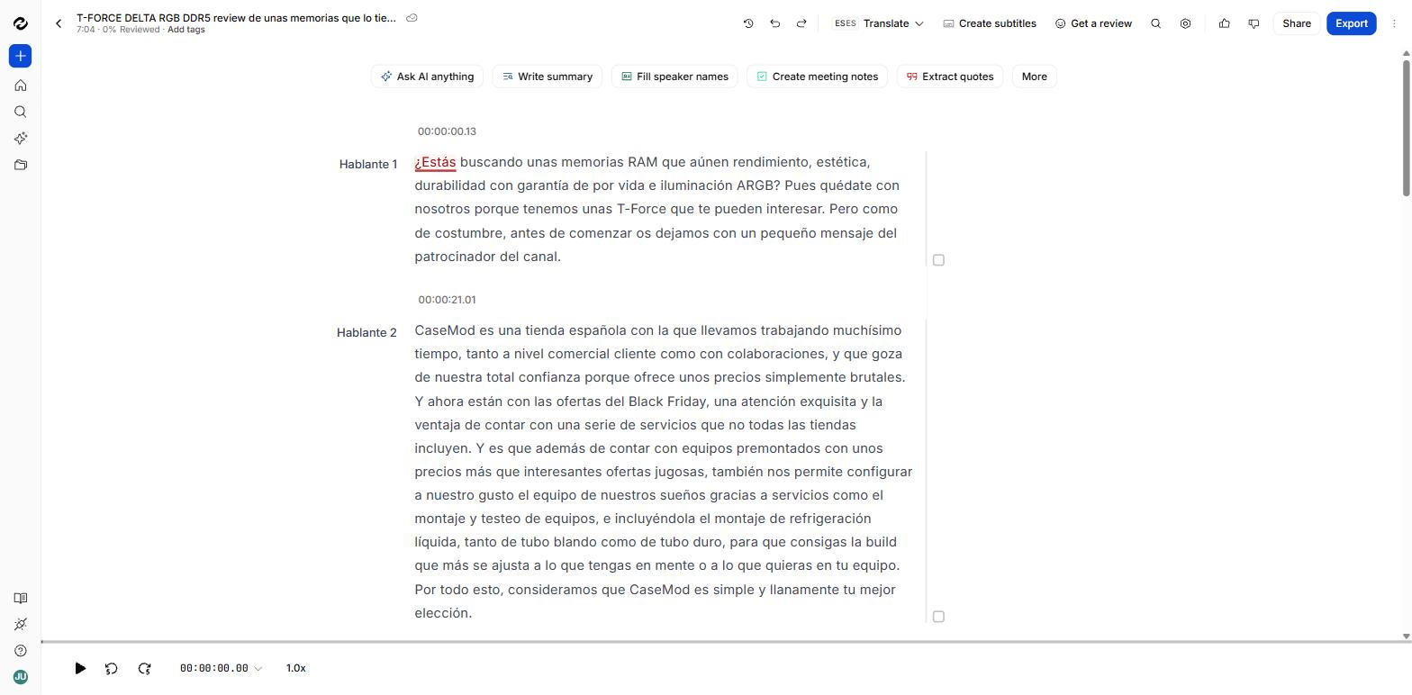Open the sidebar search icon

[20, 112]
